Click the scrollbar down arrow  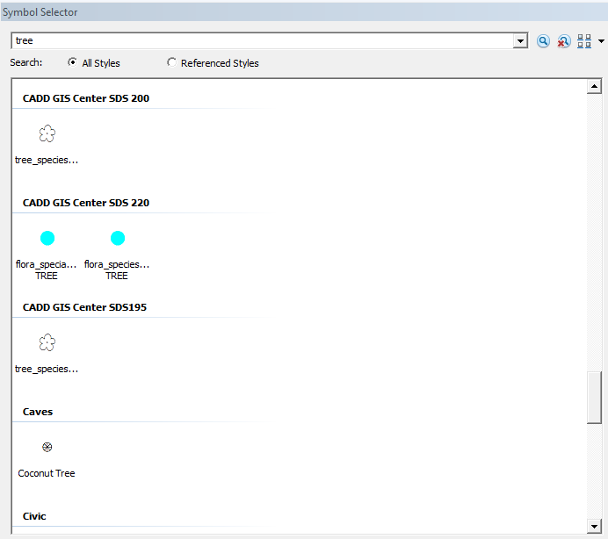click(x=594, y=526)
